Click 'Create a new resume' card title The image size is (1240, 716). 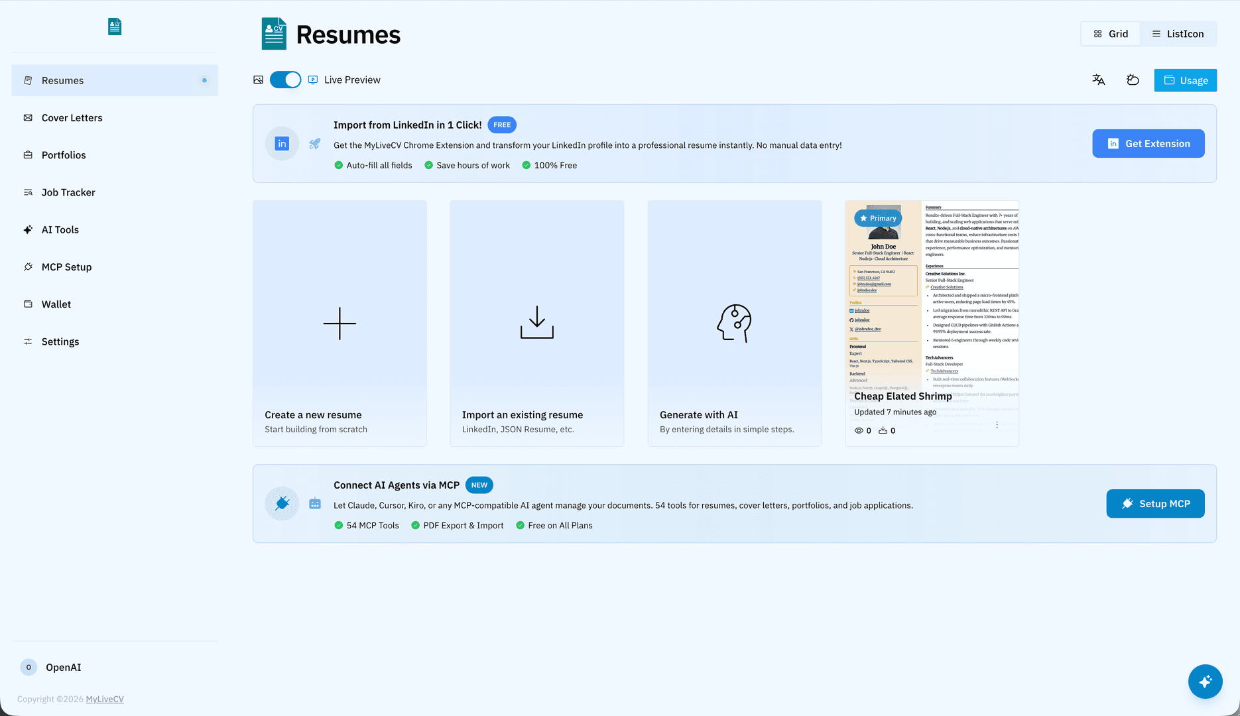313,414
